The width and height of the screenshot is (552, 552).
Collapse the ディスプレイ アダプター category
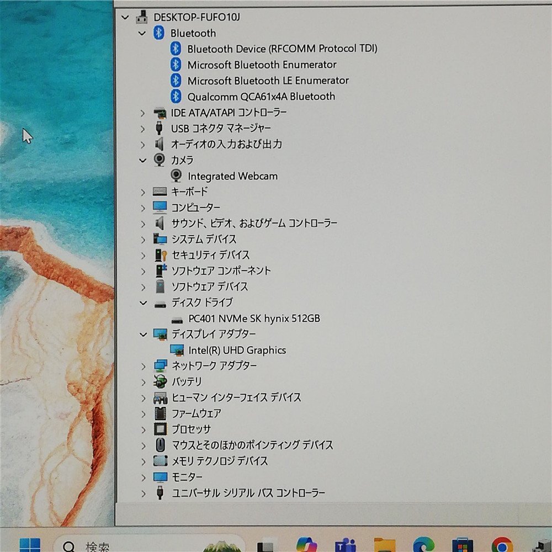click(144, 335)
